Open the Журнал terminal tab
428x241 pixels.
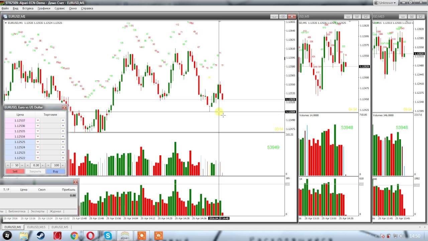(x=56, y=211)
